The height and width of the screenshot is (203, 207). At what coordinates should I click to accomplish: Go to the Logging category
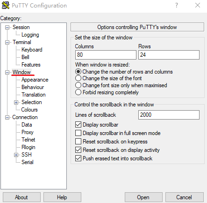(30, 35)
